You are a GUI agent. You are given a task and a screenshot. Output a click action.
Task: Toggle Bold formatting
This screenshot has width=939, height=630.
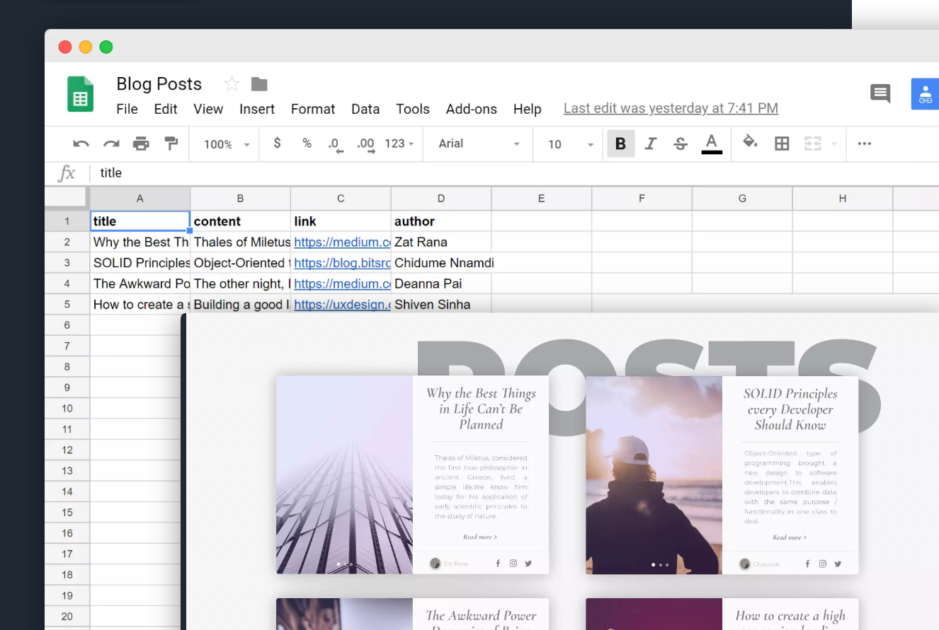point(620,144)
